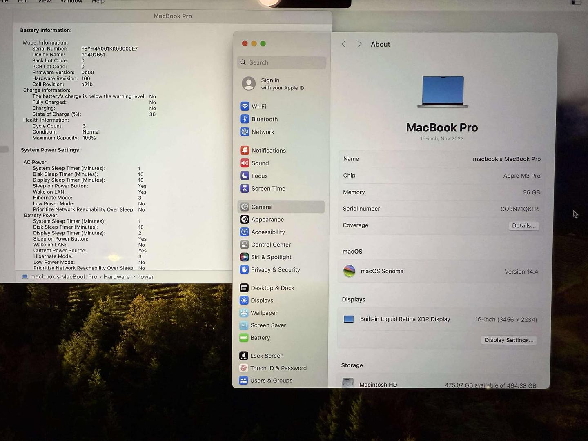Open Displays via the sun icon
The width and height of the screenshot is (588, 441).
(x=244, y=300)
